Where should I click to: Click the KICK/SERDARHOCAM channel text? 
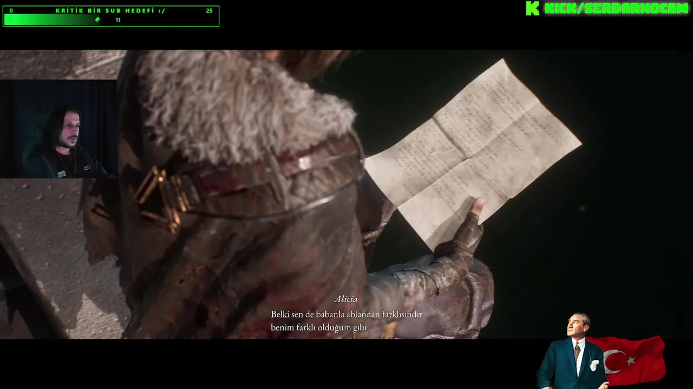[617, 8]
